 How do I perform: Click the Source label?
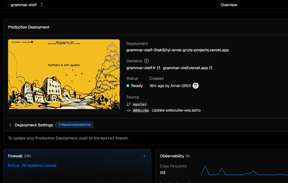[133, 97]
